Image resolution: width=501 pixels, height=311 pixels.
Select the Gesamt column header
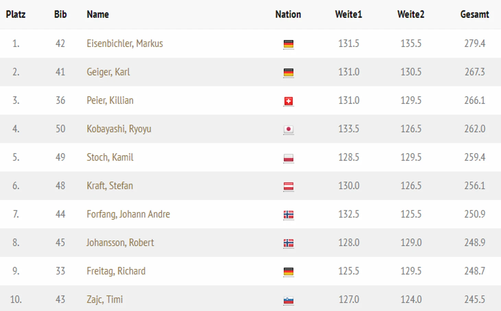(475, 14)
